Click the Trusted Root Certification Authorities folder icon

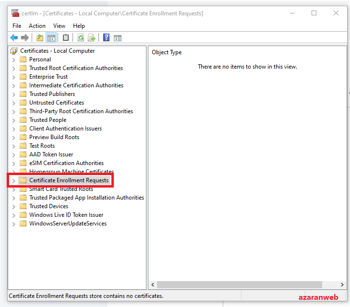[23, 68]
